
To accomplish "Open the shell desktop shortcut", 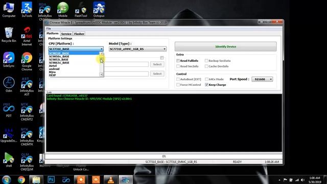I will pos(9,160).
